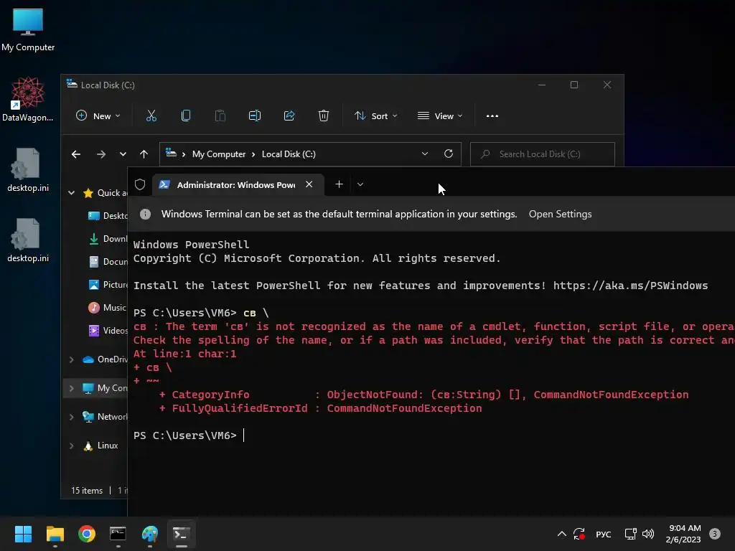Select Pictures in the navigation pane
This screenshot has height=551, width=735.
pyautogui.click(x=108, y=284)
